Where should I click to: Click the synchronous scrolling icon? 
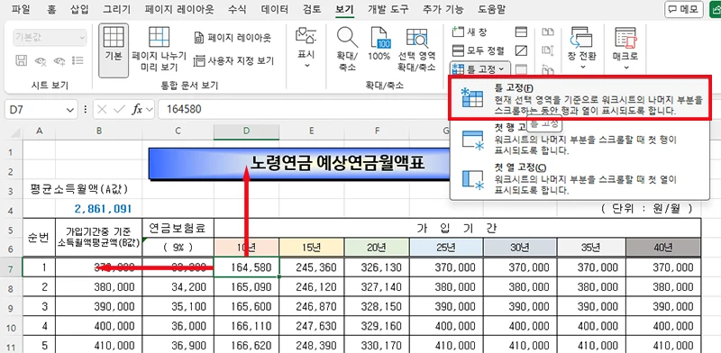548,50
